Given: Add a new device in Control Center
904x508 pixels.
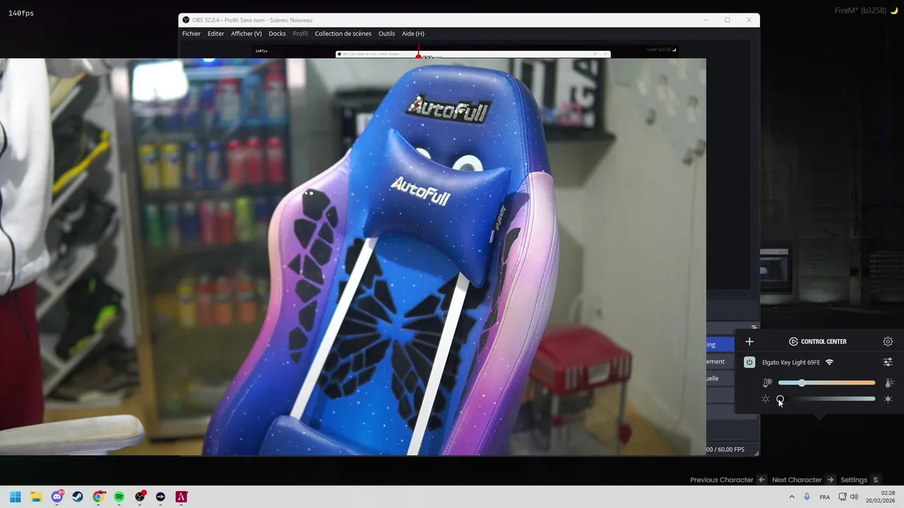Looking at the screenshot, I should tap(749, 341).
